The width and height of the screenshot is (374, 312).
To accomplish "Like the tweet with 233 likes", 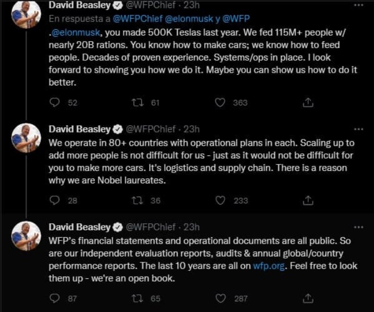I will (x=220, y=200).
